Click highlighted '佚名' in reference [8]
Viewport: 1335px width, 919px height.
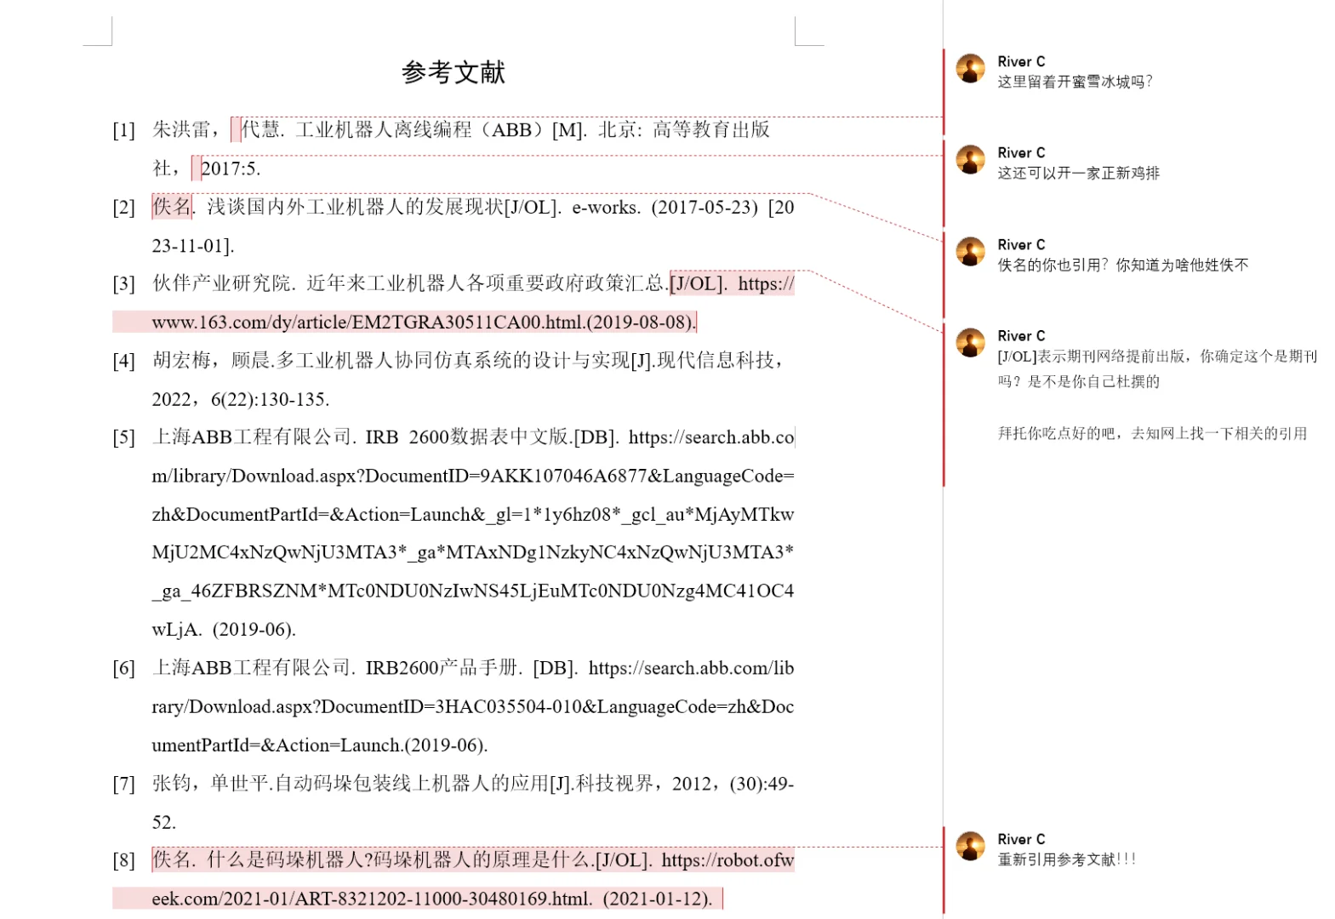tap(172, 860)
